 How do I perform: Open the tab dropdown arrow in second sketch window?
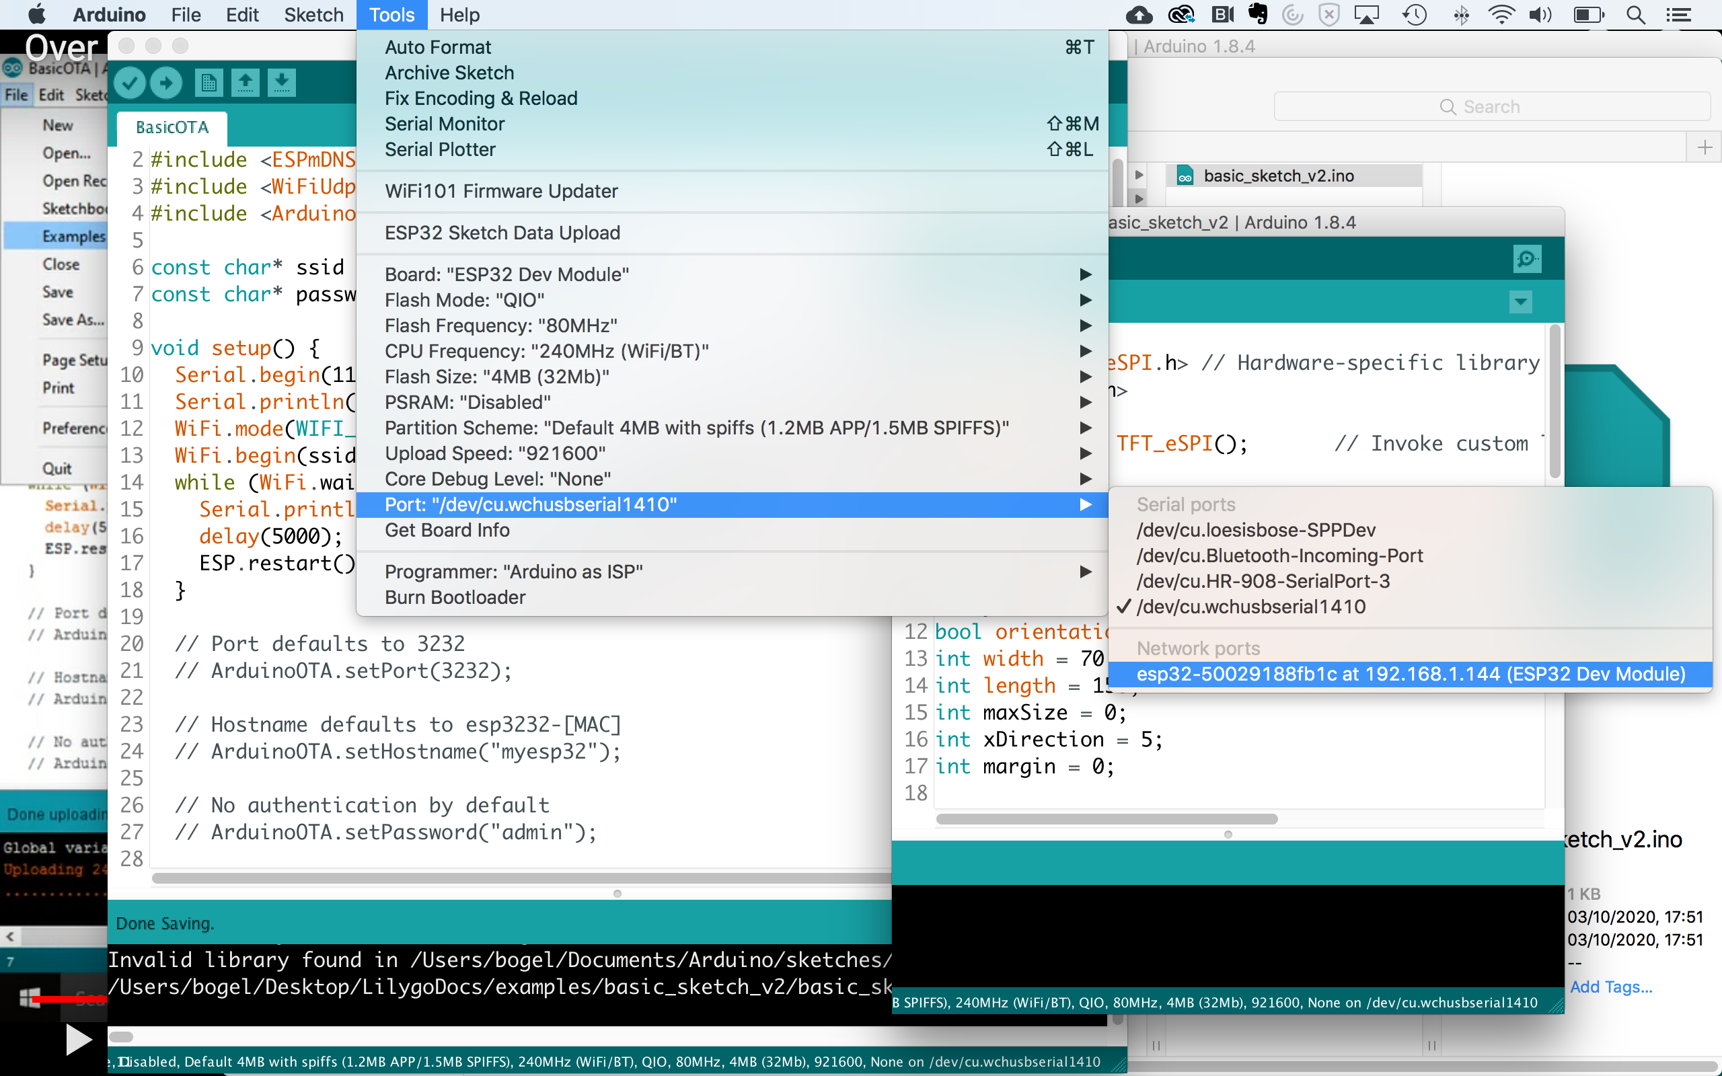point(1521,302)
